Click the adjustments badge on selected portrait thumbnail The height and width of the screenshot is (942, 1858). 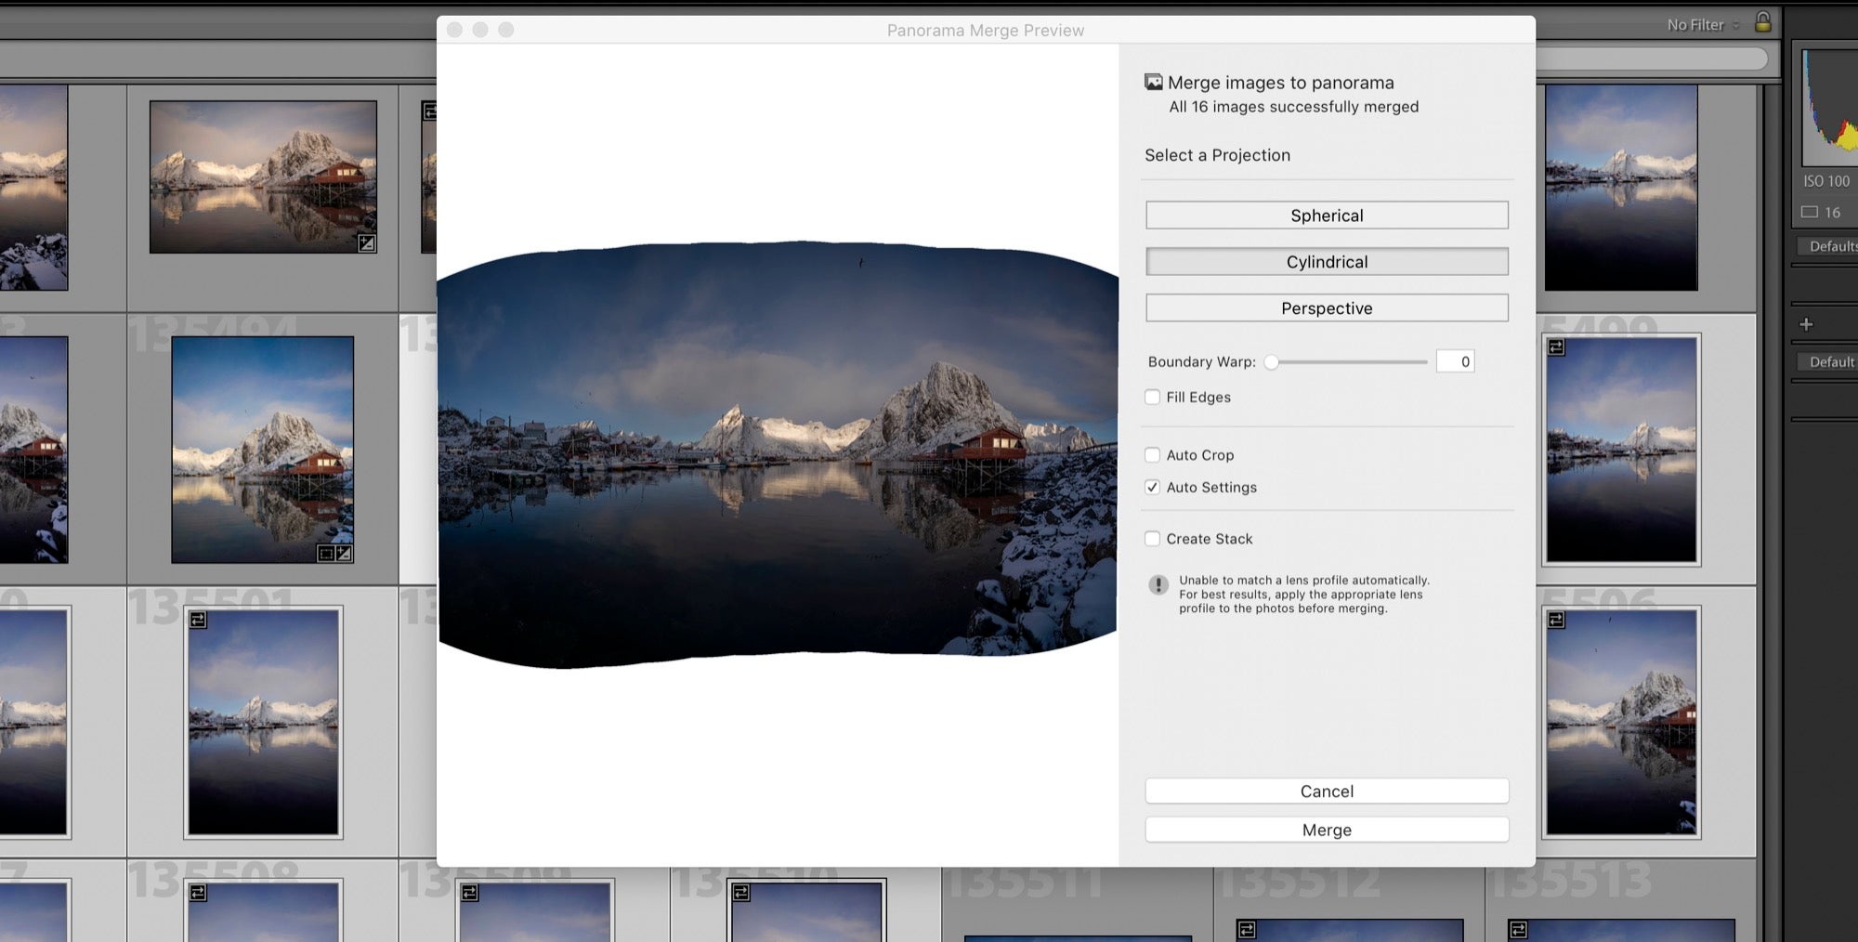(x=344, y=554)
